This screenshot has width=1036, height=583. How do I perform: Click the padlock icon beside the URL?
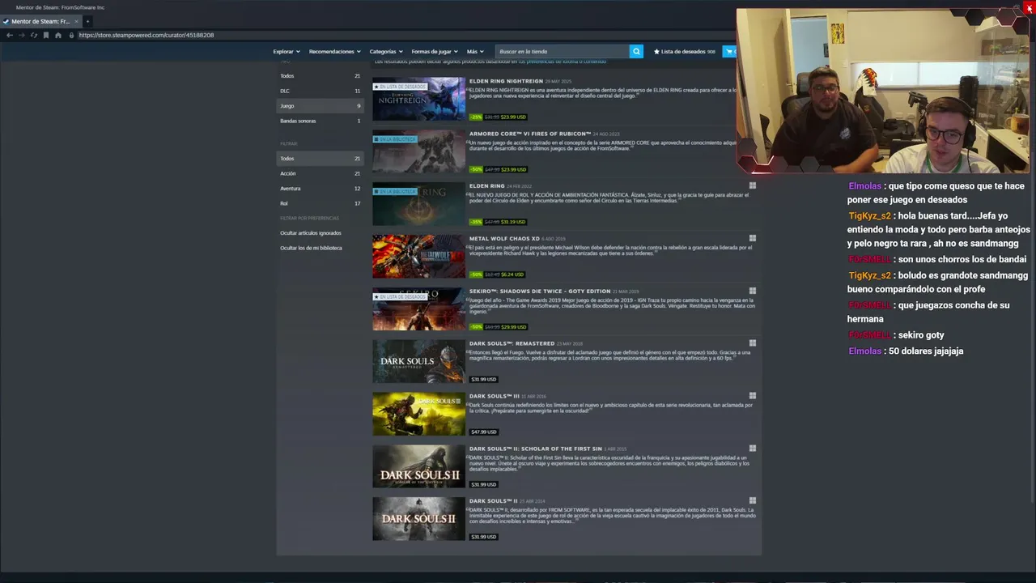(71, 35)
